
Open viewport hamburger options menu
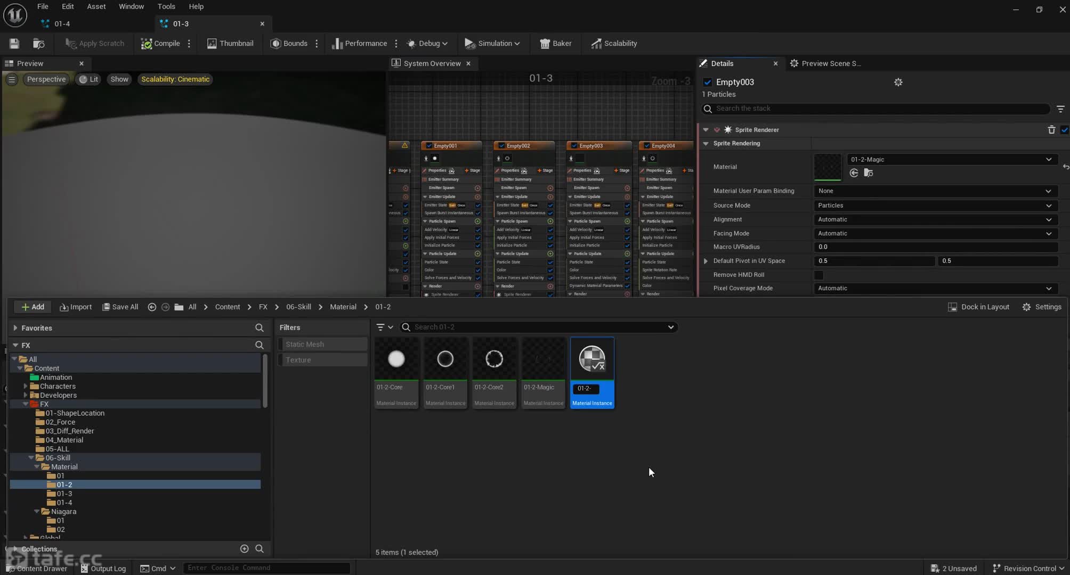coord(12,79)
